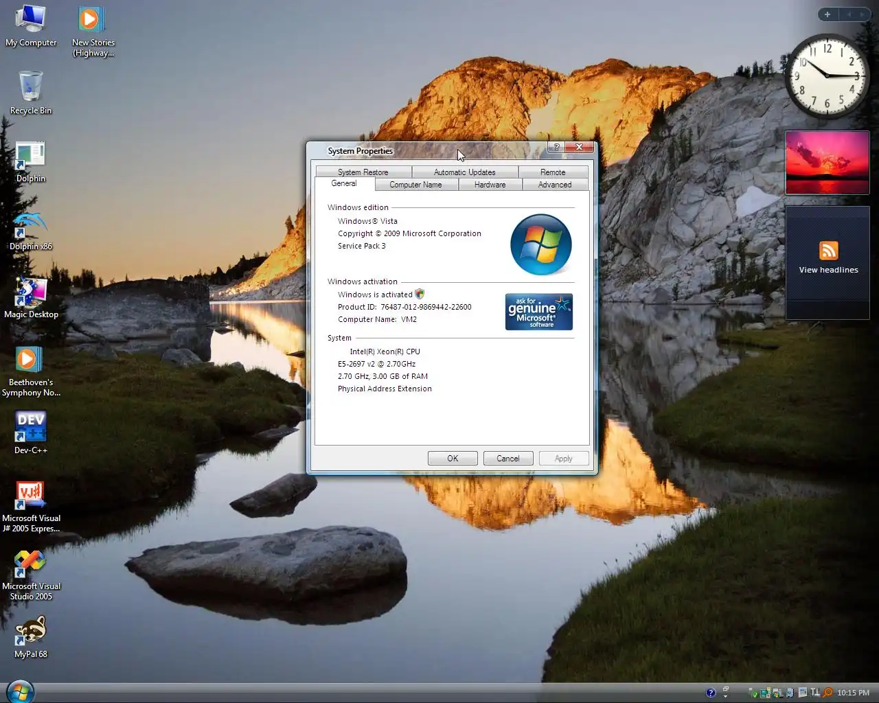Select the General tab
879x703 pixels.
point(344,184)
